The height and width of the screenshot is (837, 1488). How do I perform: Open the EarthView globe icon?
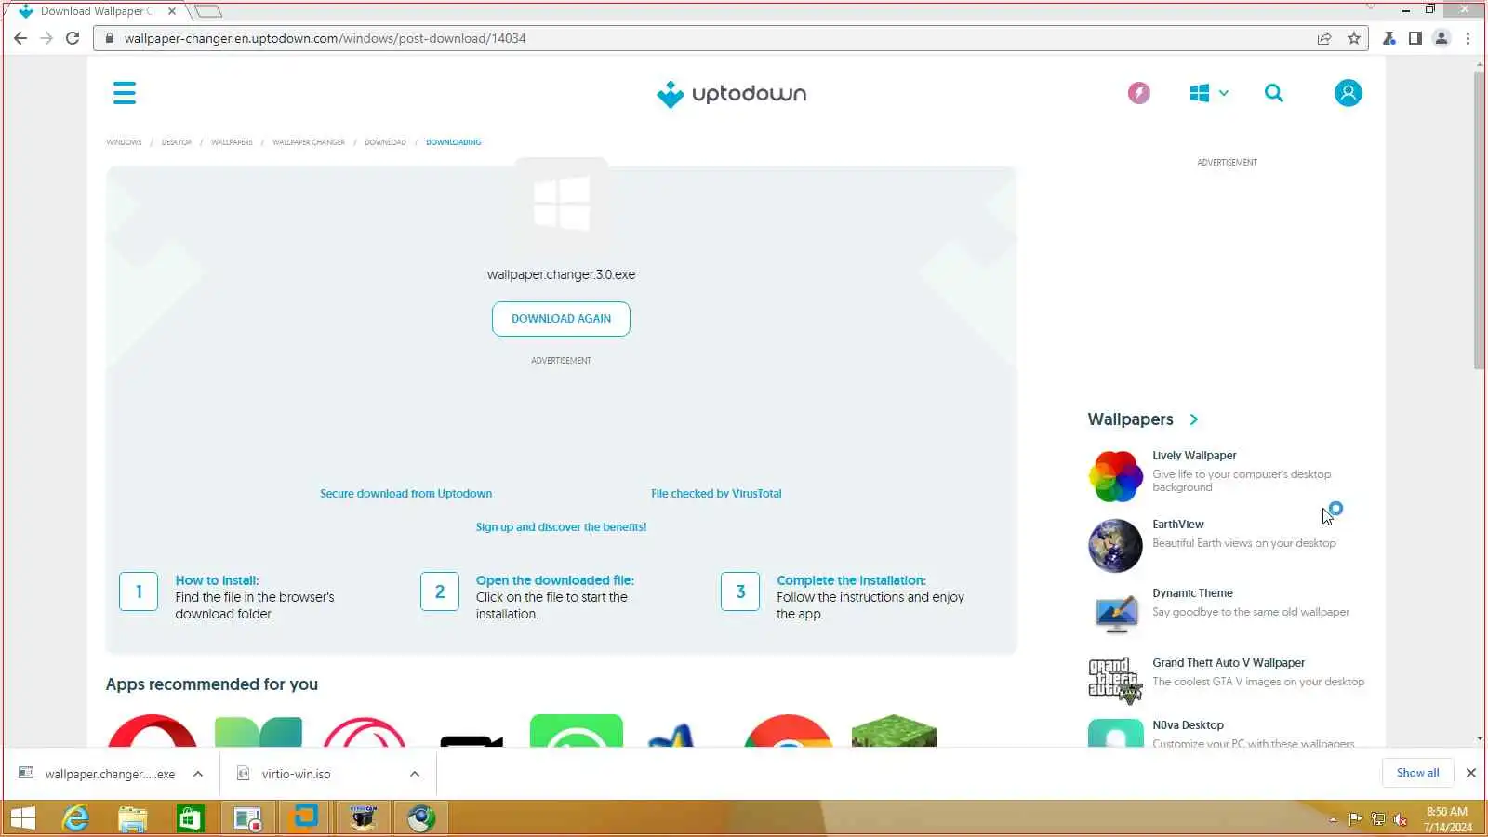(1115, 545)
